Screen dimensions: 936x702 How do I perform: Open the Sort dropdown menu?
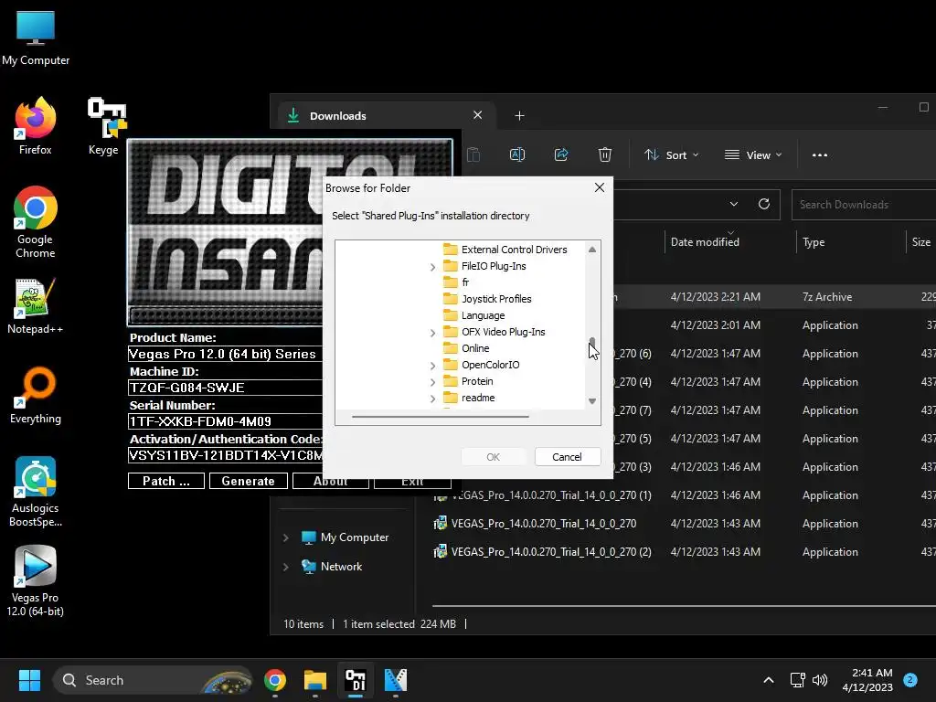coord(671,154)
